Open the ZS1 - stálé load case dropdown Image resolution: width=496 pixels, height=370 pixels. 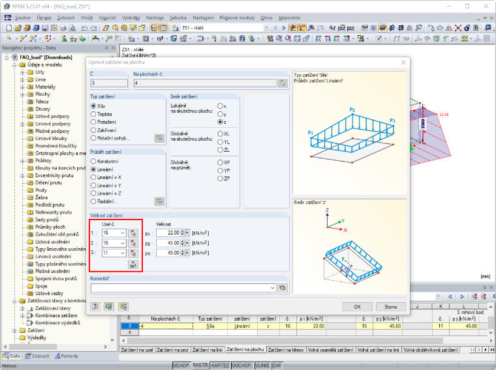click(266, 28)
